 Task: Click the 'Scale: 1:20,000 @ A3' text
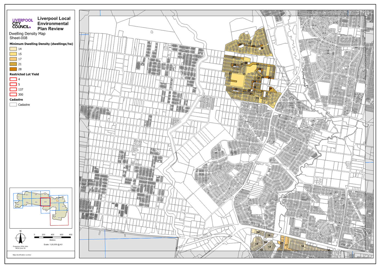(x=53, y=244)
